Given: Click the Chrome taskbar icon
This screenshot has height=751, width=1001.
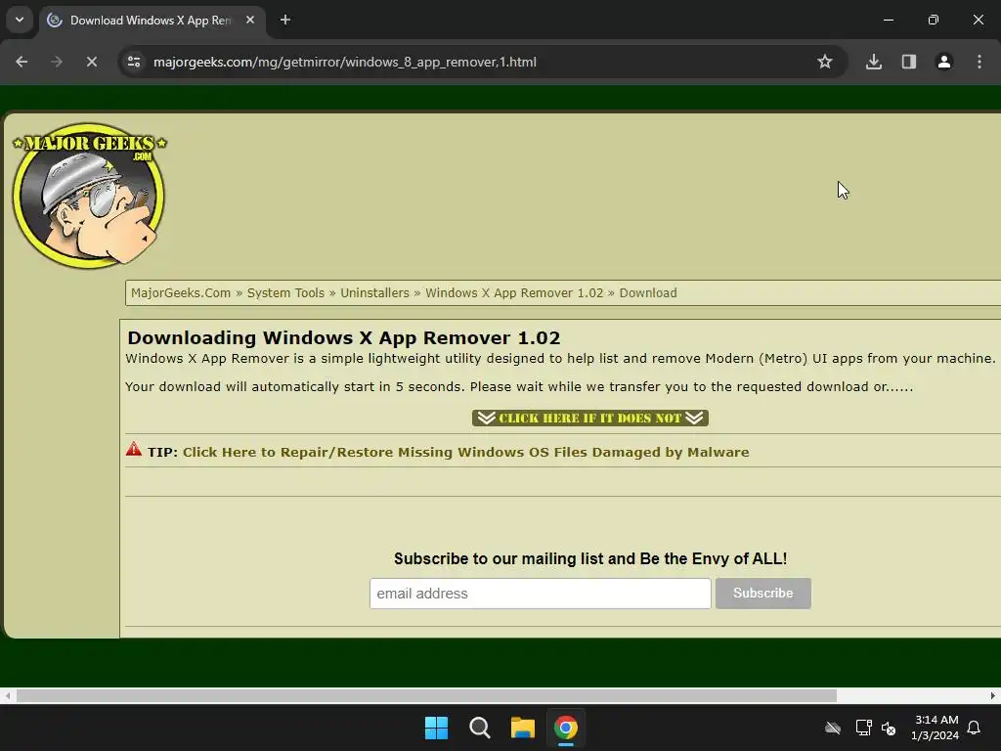Looking at the screenshot, I should 566,728.
